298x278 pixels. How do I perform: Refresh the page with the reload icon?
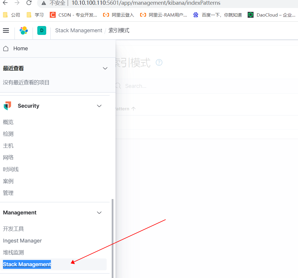(x=29, y=4)
